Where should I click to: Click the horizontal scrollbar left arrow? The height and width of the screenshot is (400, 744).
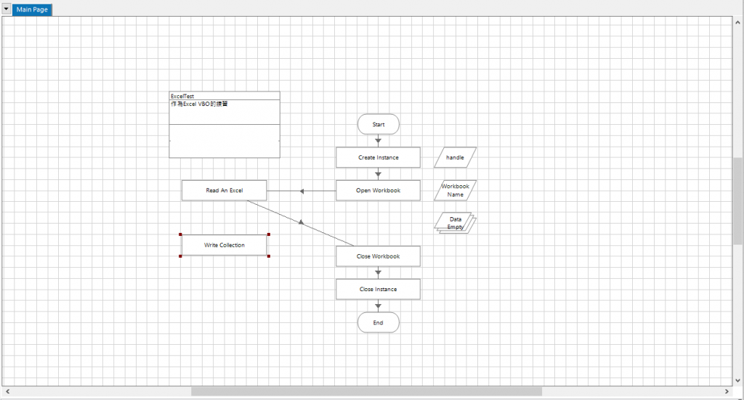click(7, 391)
